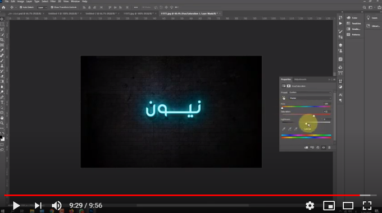Open the Gradients panel button
Image resolution: width=382 pixels, height=213 pixels.
(353, 29)
